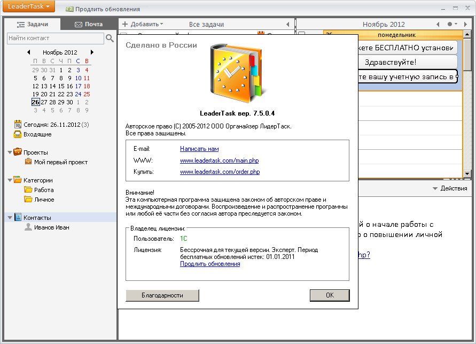Click the Категории folder icon
Screen dimensions: 476x344
tap(18, 180)
